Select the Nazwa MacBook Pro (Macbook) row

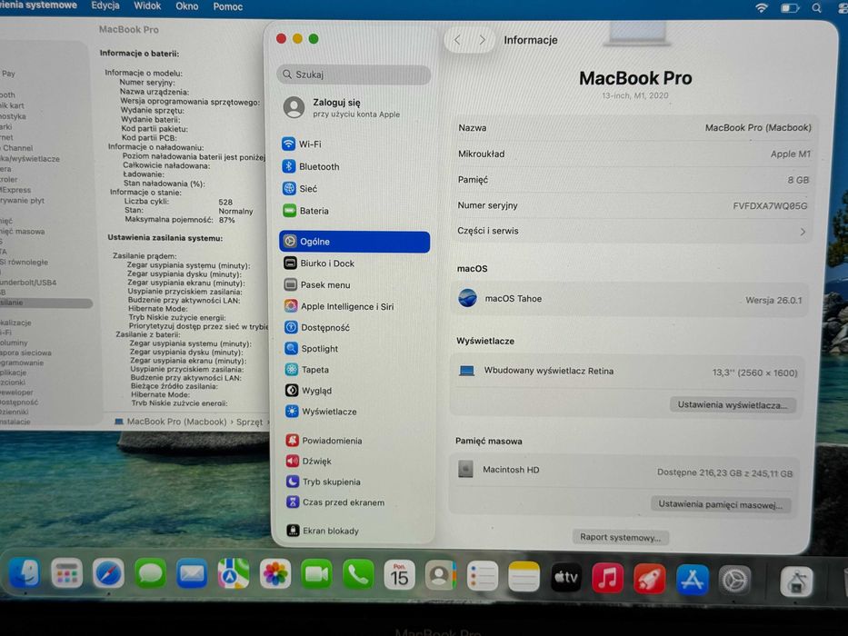[634, 127]
